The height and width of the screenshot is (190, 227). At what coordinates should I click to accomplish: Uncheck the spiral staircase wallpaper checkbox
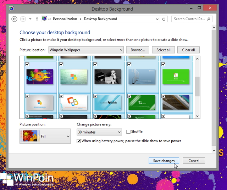click(129, 64)
